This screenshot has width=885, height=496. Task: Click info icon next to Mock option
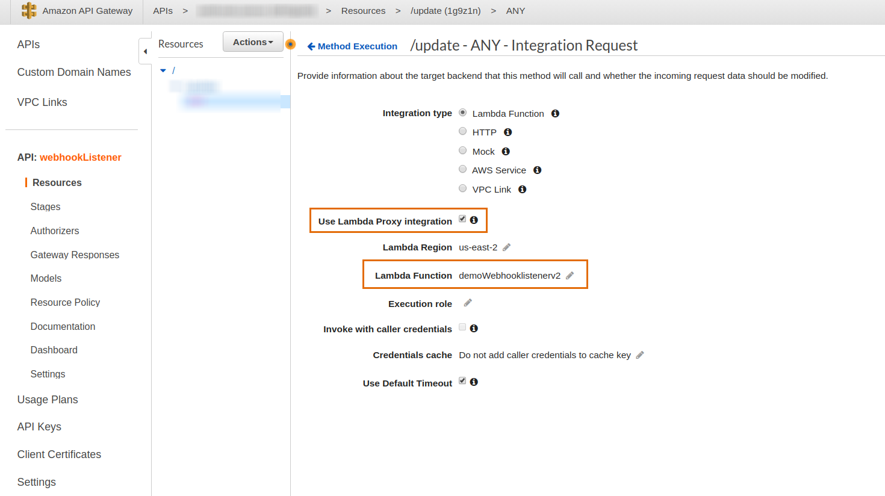pos(506,151)
